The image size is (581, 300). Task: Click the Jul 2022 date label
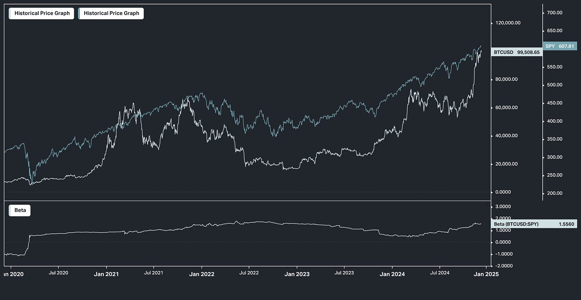[x=249, y=273]
